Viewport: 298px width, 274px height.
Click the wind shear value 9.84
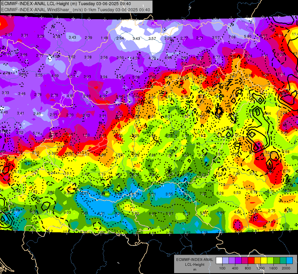152,135
